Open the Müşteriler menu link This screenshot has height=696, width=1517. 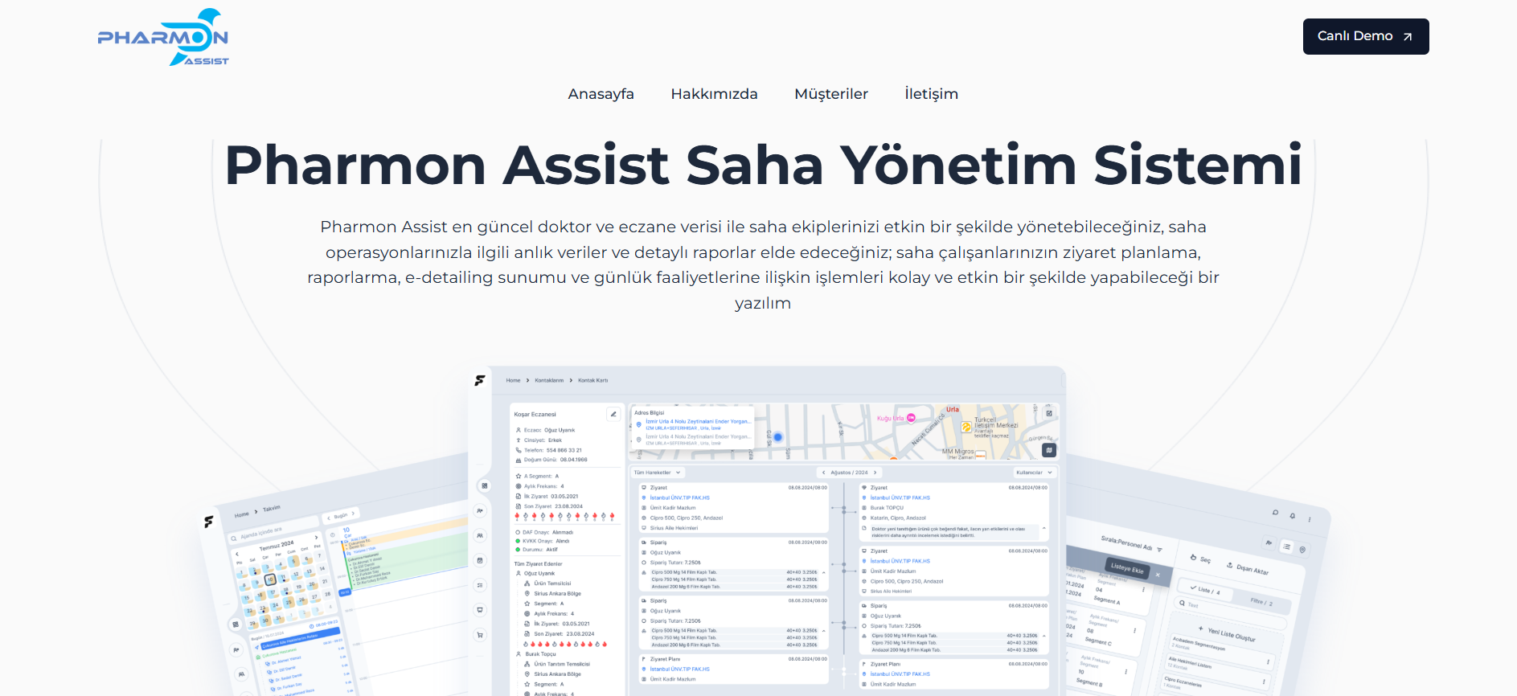click(x=831, y=94)
